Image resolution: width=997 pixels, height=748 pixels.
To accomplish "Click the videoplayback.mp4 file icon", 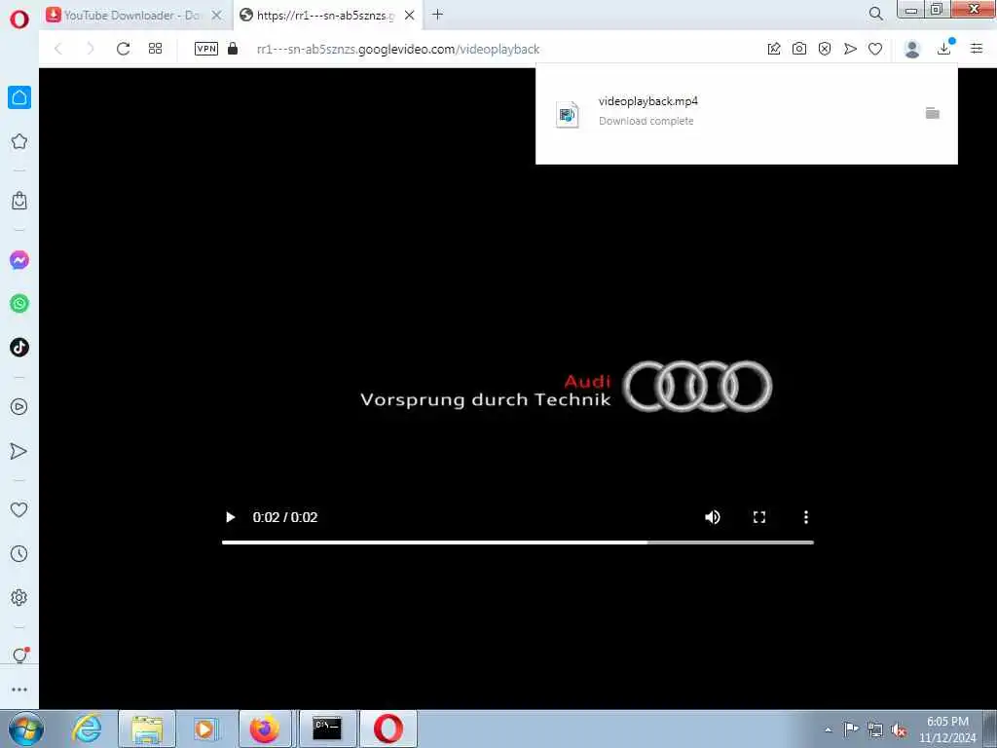I will click(x=567, y=115).
